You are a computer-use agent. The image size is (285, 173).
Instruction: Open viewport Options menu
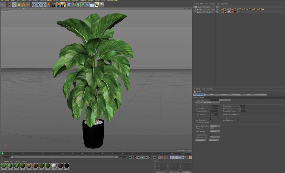tap(26, 9)
